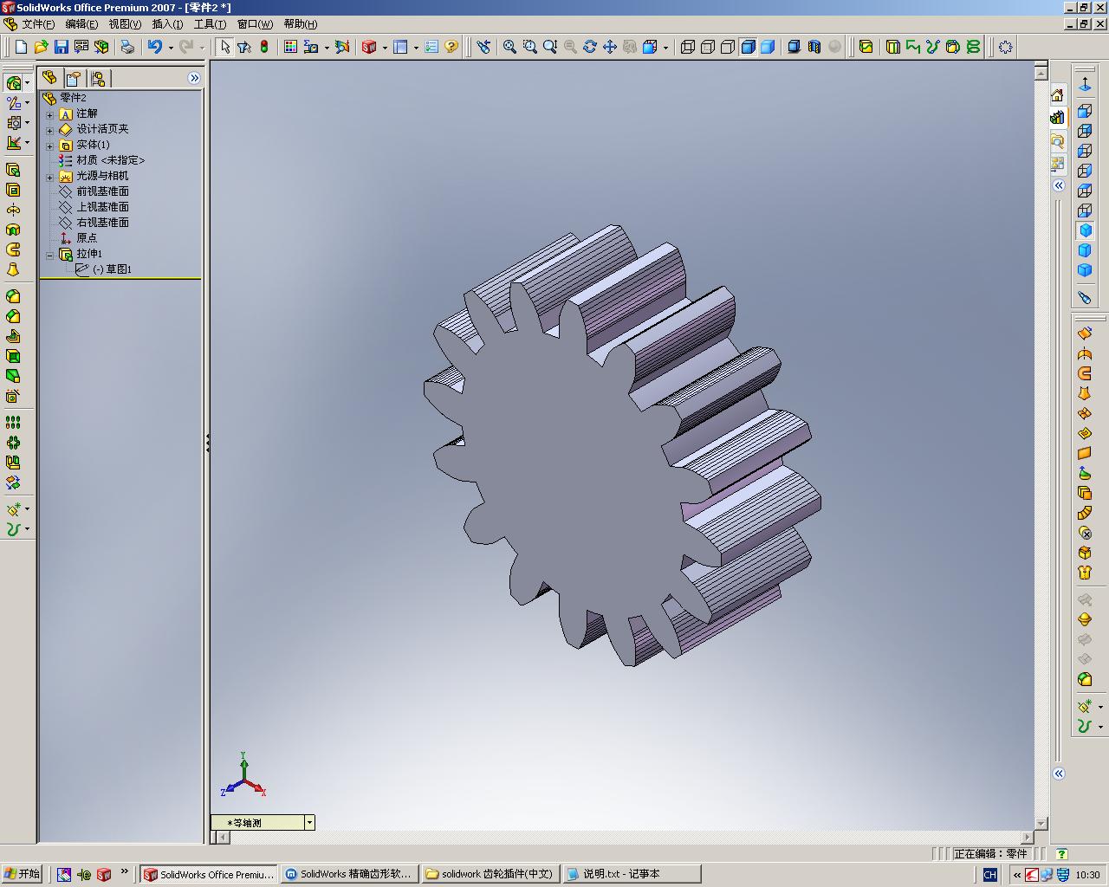Viewport: 1109px width, 887px height.
Task: Switch to Hidden Lines Visible display
Action: pos(708,47)
